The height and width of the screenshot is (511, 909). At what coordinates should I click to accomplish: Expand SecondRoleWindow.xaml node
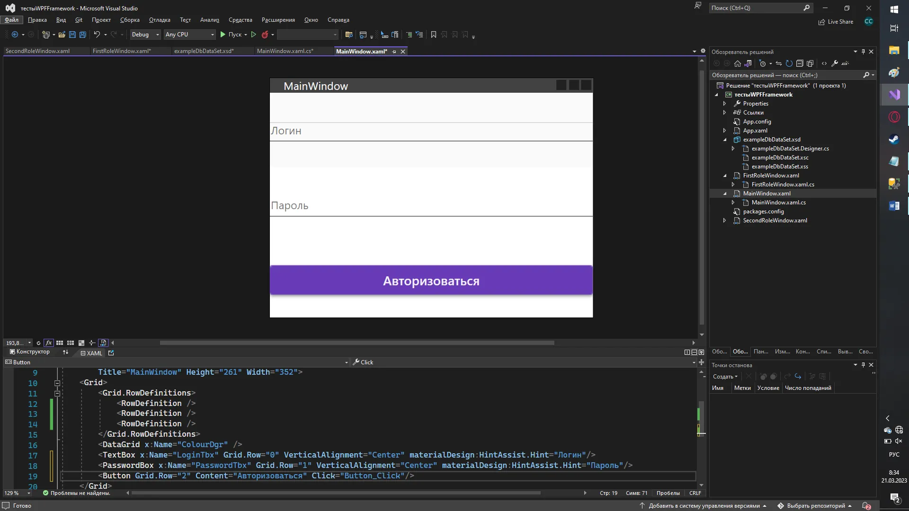tap(724, 220)
